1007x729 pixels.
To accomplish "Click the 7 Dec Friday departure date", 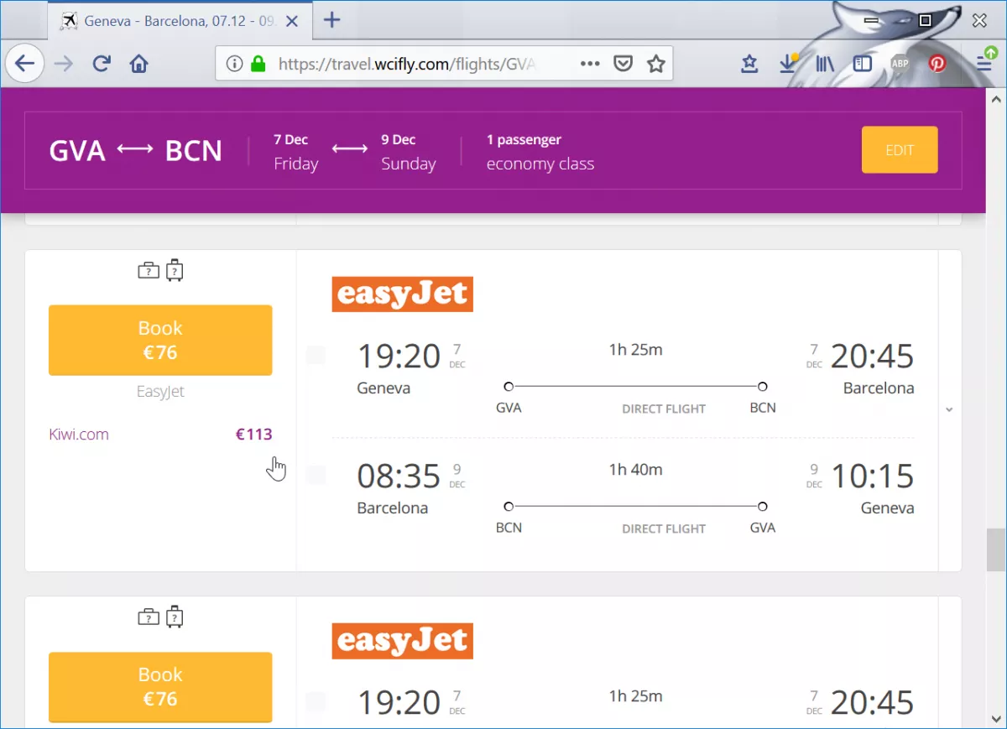I will coord(296,152).
